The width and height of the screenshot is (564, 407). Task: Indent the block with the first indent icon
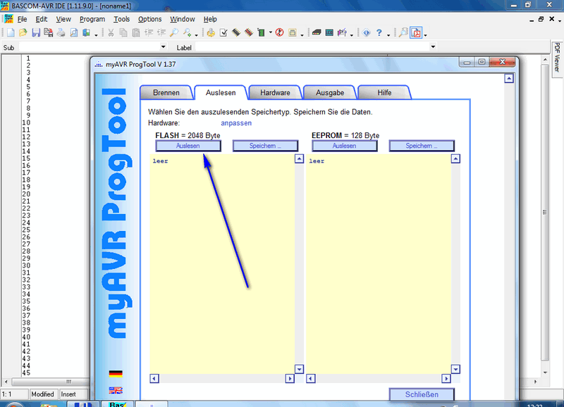pos(149,32)
